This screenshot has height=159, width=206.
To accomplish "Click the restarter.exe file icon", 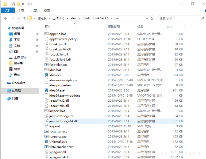I will click(47, 131).
